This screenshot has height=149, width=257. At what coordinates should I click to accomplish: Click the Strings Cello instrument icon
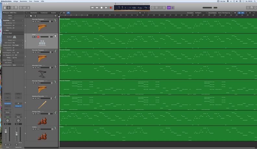[x=42, y=121]
